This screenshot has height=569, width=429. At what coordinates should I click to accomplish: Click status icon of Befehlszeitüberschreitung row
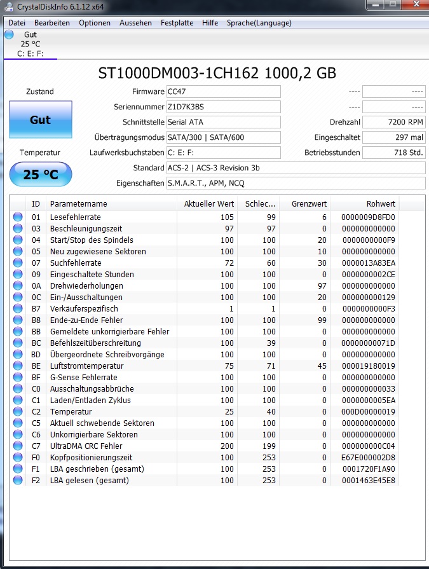click(x=18, y=343)
